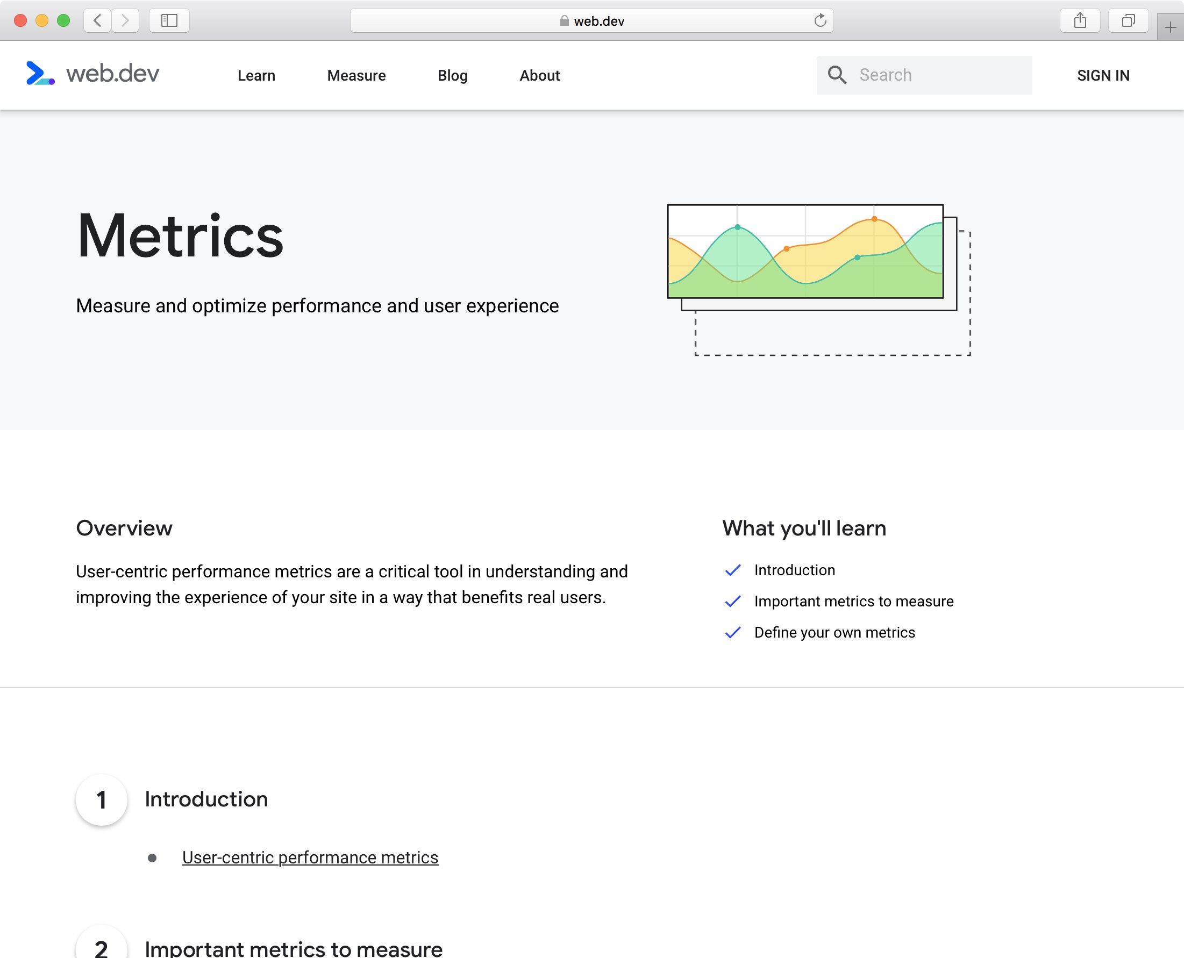Click Safari's forward arrow button
The height and width of the screenshot is (958, 1184).
[x=125, y=21]
